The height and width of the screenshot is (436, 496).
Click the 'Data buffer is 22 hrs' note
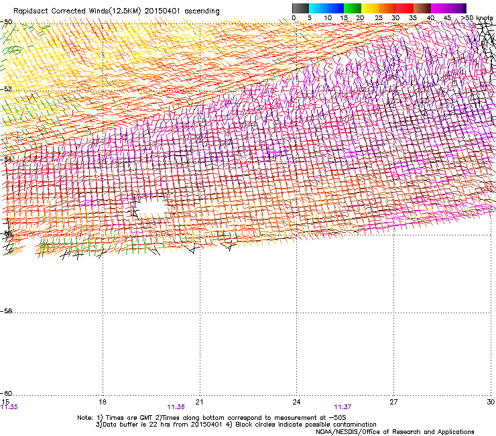[236, 425]
